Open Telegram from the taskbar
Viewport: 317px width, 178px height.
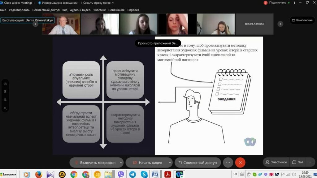click(132, 174)
